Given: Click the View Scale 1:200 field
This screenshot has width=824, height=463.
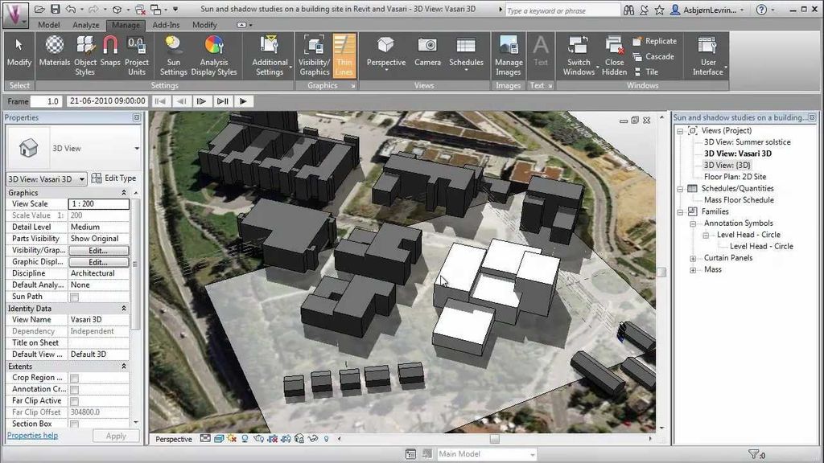Looking at the screenshot, I should (x=99, y=203).
